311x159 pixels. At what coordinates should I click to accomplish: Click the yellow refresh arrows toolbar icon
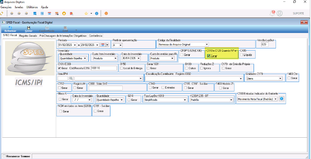[x=1, y=13]
